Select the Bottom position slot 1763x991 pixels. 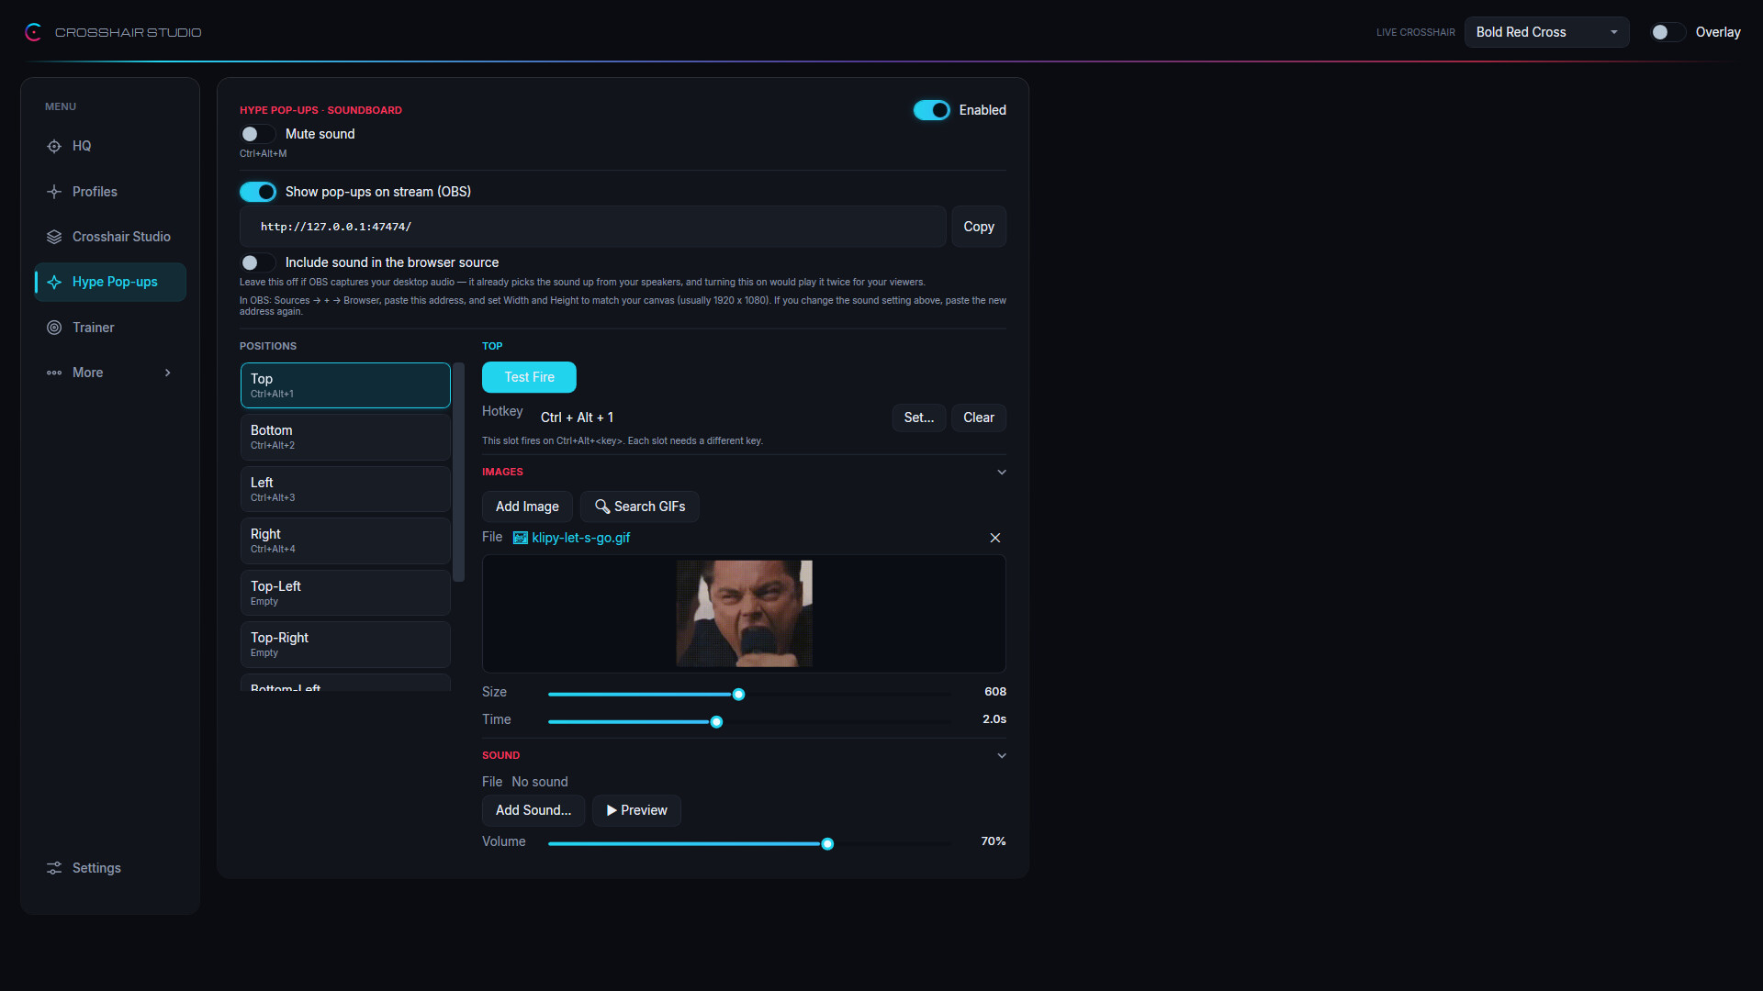pyautogui.click(x=345, y=437)
